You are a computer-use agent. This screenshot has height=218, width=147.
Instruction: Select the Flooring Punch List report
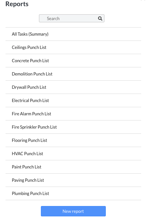73,140
